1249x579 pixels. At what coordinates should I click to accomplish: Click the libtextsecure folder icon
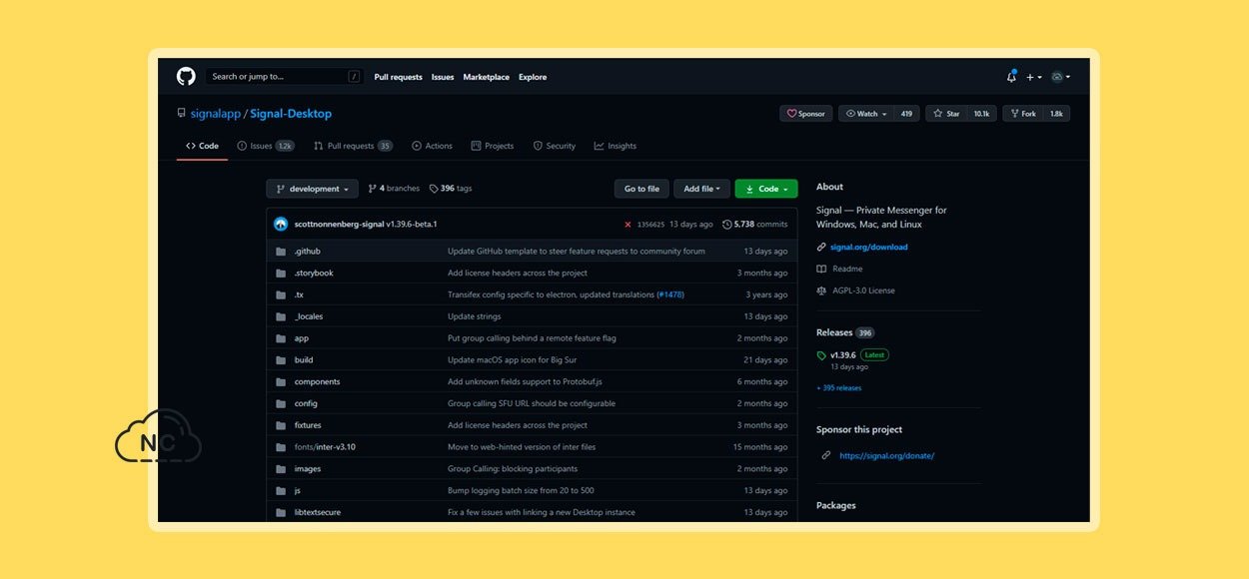coord(281,512)
